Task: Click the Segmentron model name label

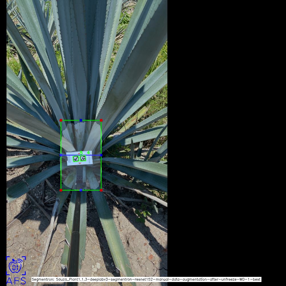Action: click(x=146, y=279)
